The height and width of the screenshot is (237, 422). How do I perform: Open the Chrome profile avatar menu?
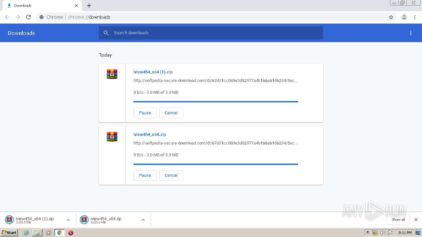[x=404, y=17]
